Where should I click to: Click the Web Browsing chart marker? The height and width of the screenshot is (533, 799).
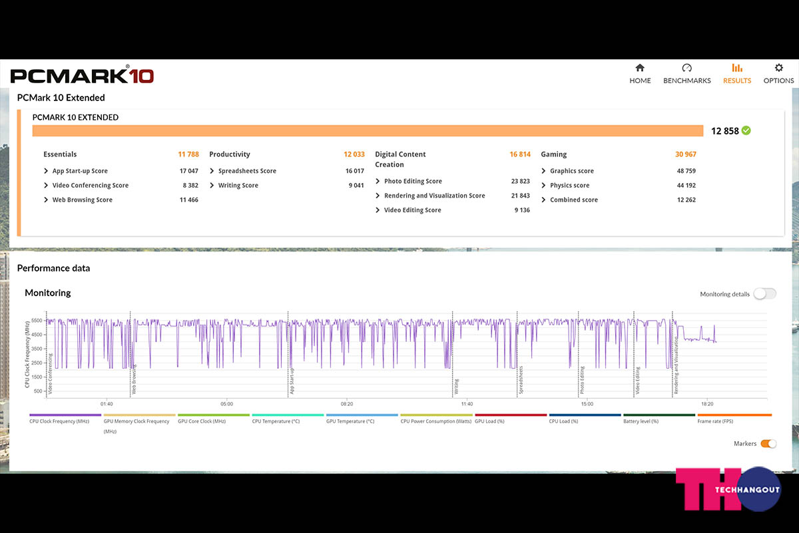pos(133,380)
